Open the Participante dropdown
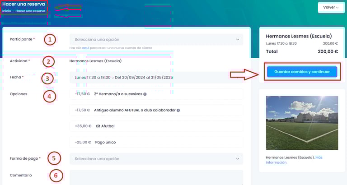347x185 pixels. (x=156, y=40)
